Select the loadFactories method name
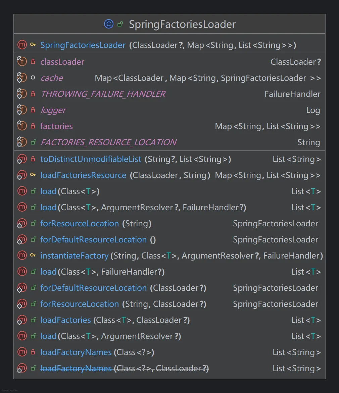 point(65,320)
